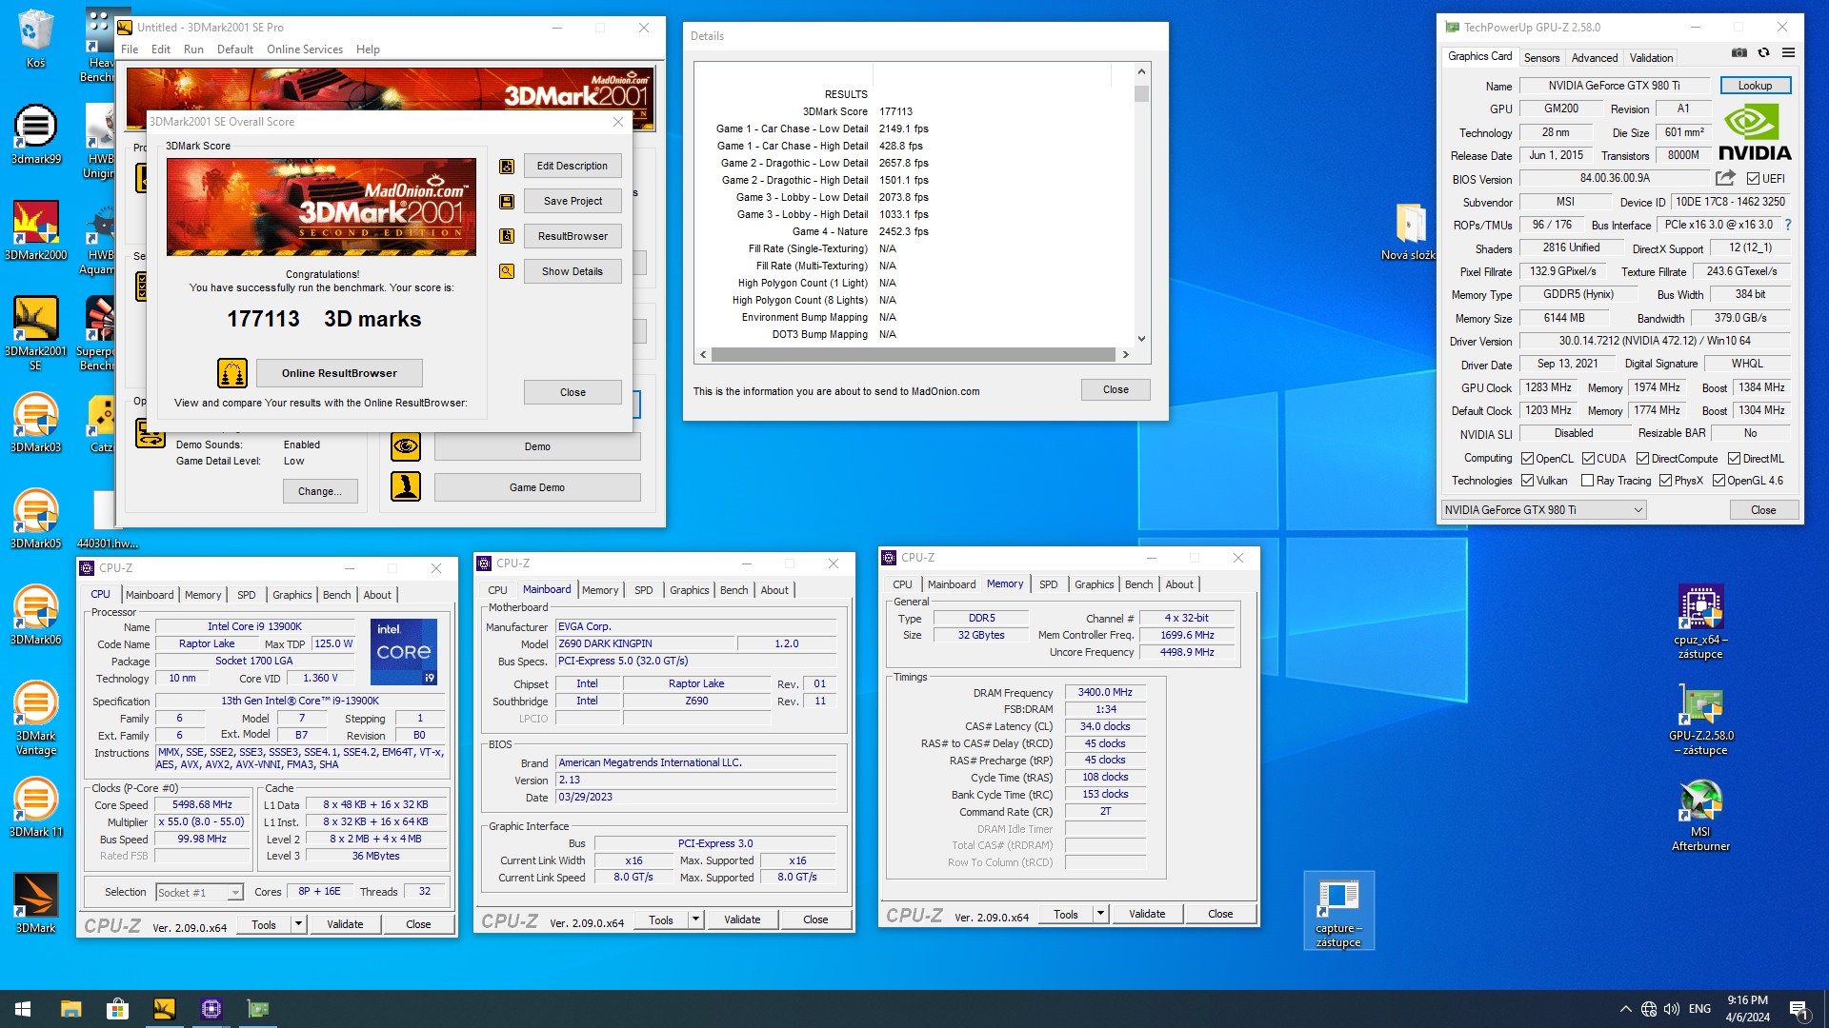Open the capture shortcut on desktop

[x=1338, y=912]
